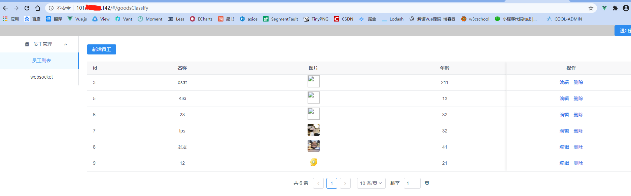Open the Lodash bookmark
Screen dimensions: 631x196
click(393, 19)
